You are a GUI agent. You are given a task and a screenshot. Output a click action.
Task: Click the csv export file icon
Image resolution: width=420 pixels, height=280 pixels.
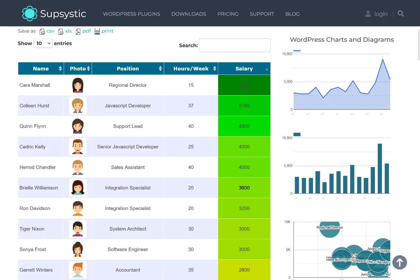42,31
